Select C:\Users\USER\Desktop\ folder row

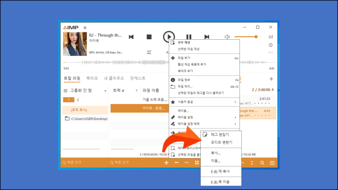point(86,119)
